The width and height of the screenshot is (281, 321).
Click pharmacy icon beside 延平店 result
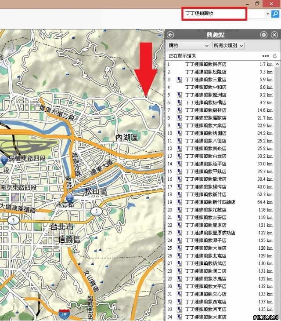[x=179, y=164]
